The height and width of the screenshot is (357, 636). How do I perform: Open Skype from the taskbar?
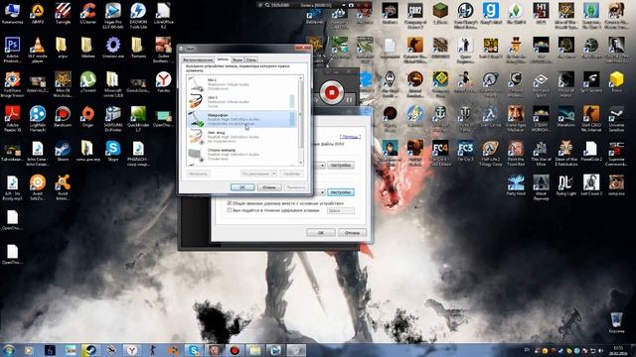coord(194,350)
